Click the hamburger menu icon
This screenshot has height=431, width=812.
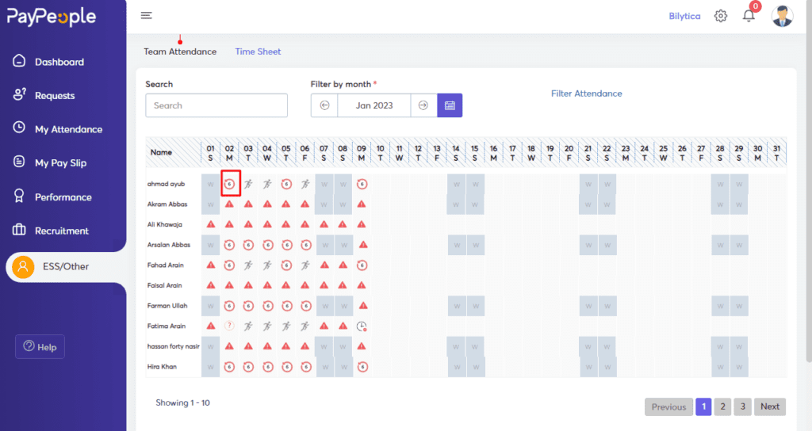point(146,16)
